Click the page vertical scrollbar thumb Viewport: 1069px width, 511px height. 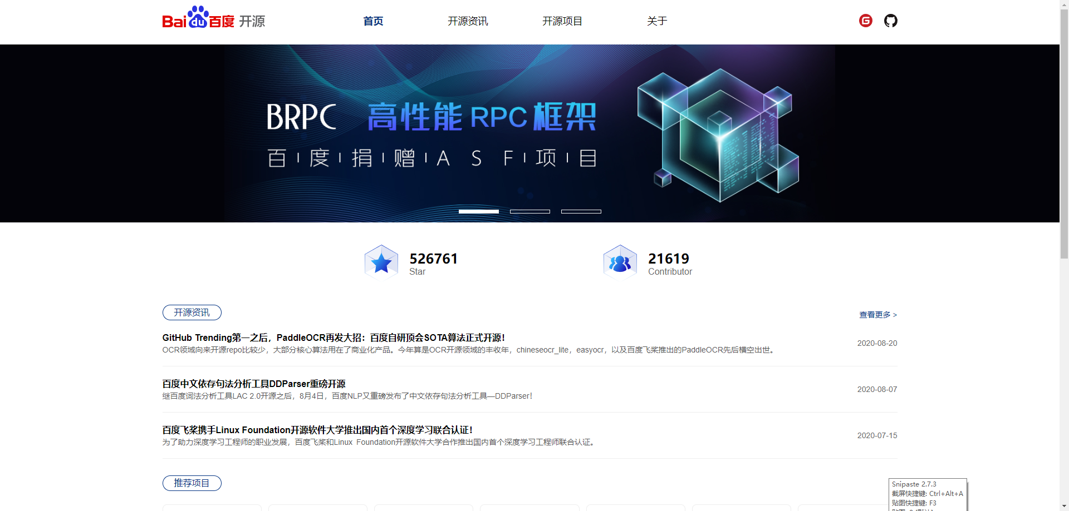[1064, 133]
